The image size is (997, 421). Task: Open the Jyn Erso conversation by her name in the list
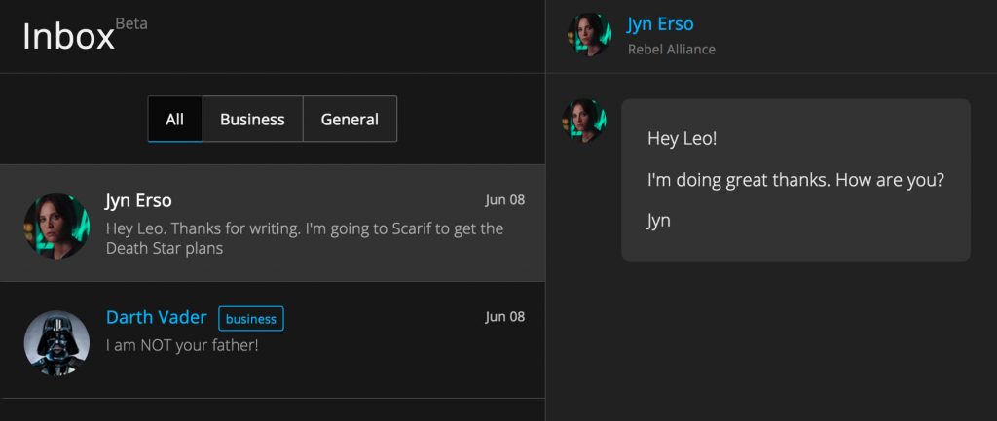coord(138,200)
